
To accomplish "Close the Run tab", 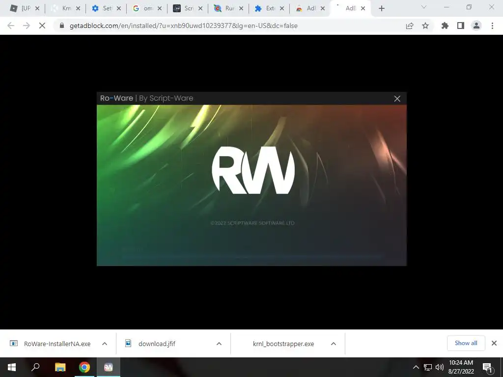I will [x=241, y=9].
